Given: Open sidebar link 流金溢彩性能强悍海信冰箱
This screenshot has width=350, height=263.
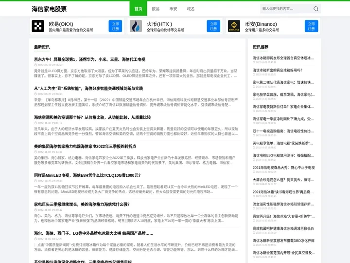Looking at the screenshot, I should tap(283, 204).
